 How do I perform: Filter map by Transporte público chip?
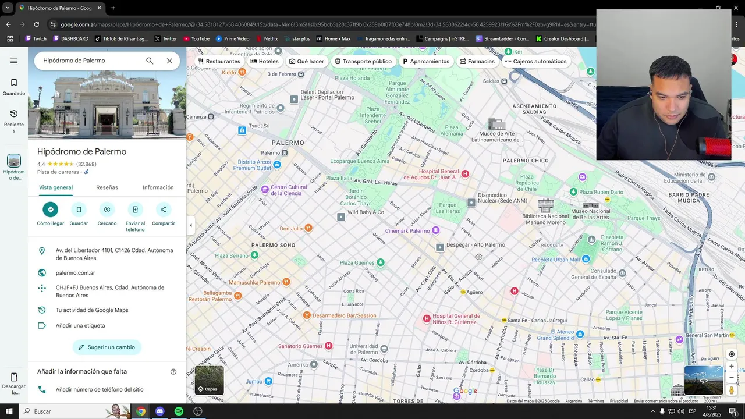point(363,61)
